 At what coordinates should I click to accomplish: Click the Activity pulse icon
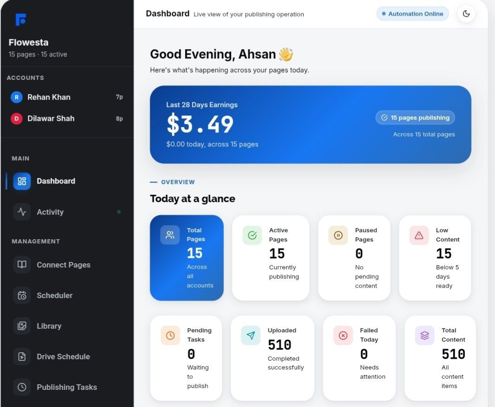click(x=22, y=212)
